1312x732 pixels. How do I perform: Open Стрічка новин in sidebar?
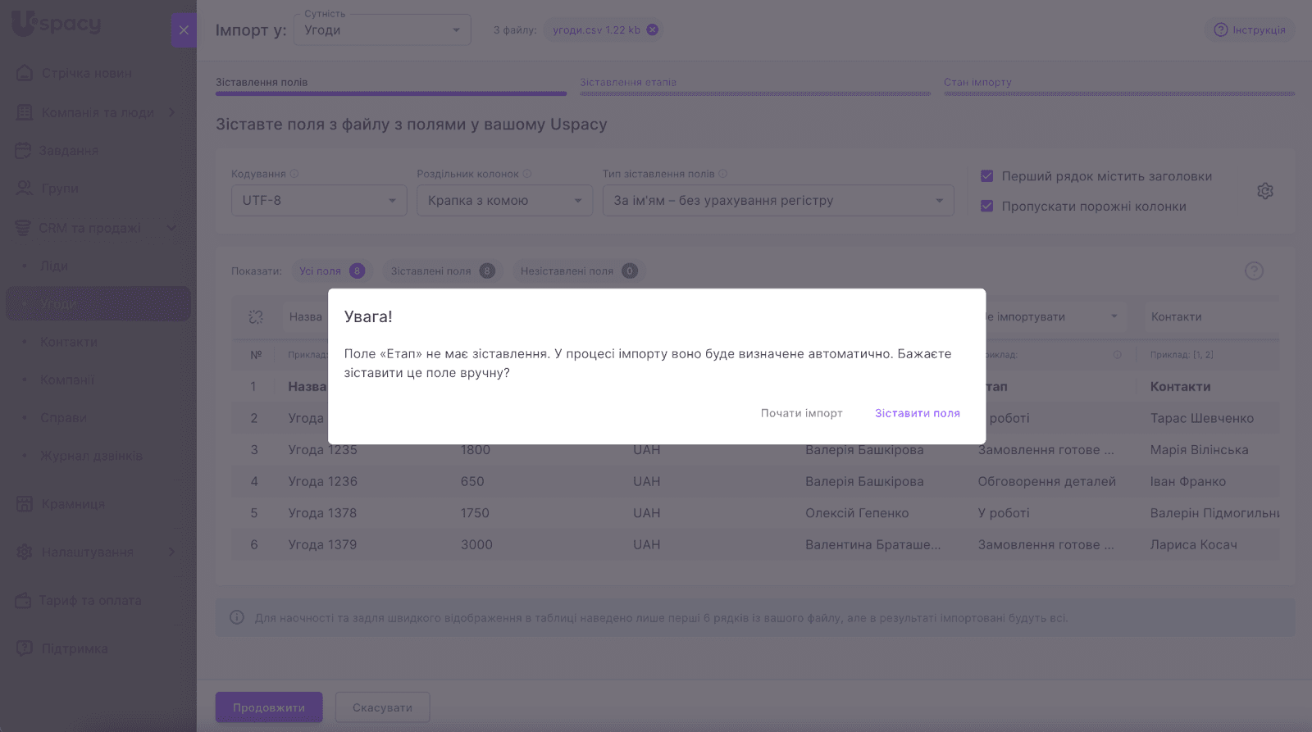[x=86, y=73]
